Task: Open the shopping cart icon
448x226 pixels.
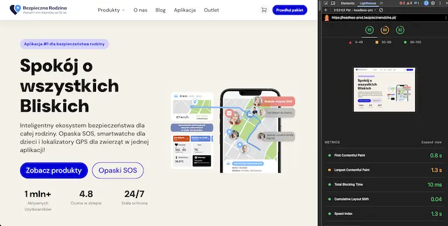Action: 264,10
